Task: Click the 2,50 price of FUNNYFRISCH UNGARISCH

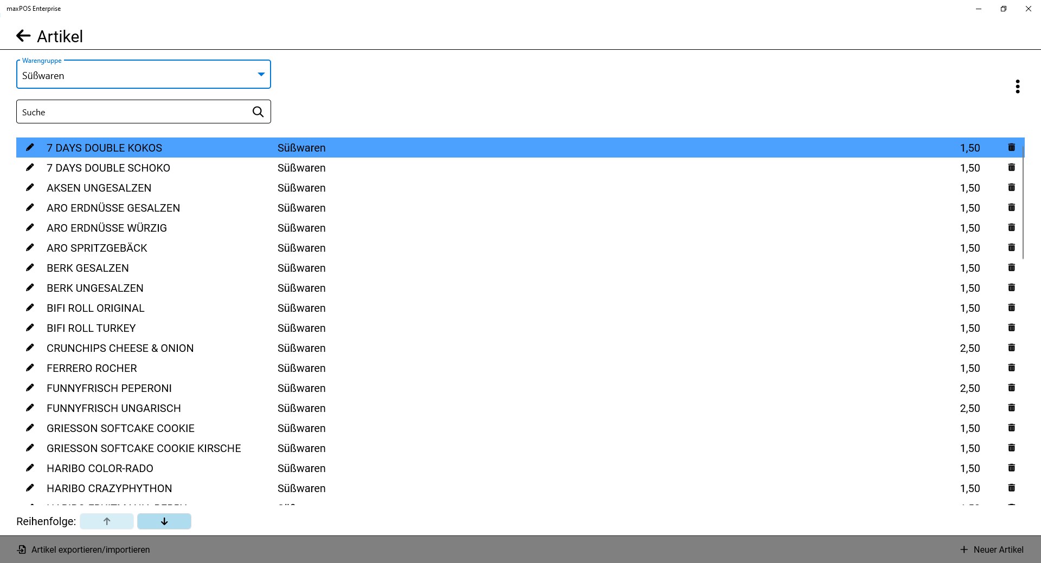Action: pyautogui.click(x=970, y=408)
